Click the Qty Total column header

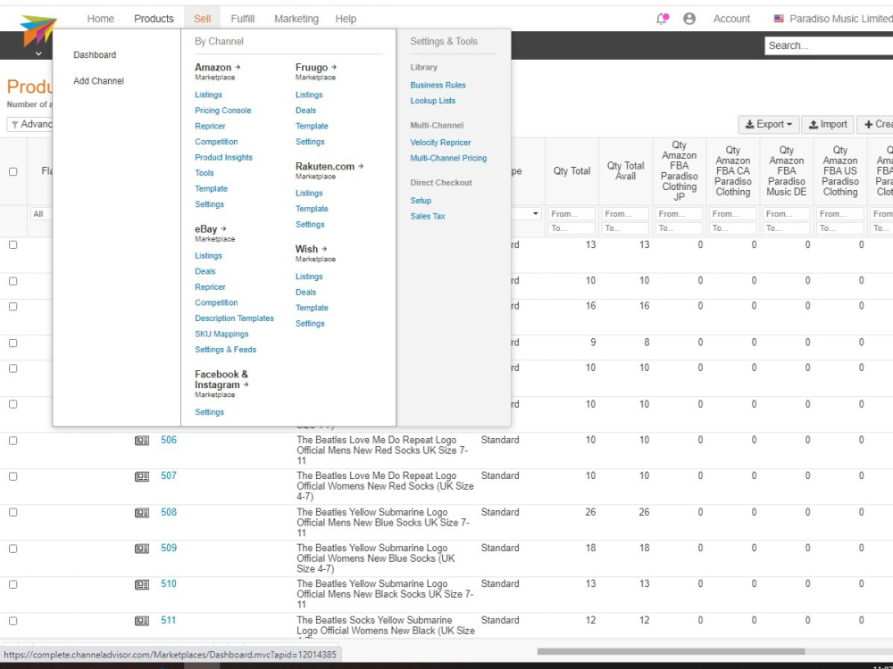[x=572, y=171]
